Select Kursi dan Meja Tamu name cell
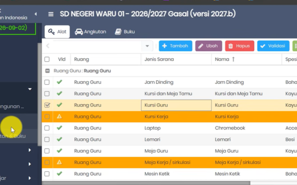The width and height of the screenshot is (297, 185). [246, 93]
